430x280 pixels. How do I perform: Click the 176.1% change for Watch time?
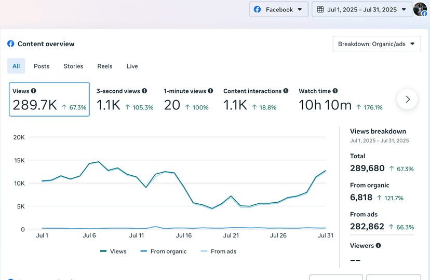pos(369,107)
